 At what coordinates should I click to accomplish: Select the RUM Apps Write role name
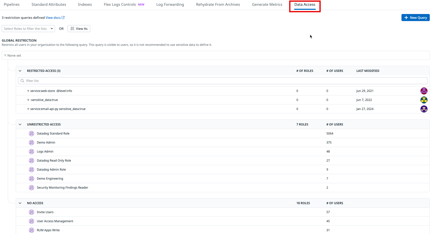click(48, 230)
